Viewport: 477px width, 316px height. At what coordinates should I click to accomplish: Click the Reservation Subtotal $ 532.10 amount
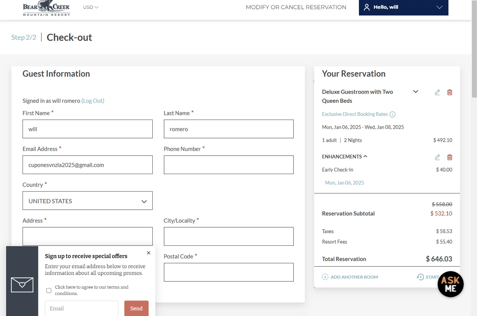pyautogui.click(x=441, y=214)
